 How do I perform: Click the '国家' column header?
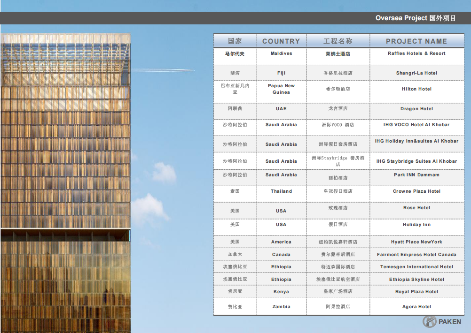tap(235, 41)
